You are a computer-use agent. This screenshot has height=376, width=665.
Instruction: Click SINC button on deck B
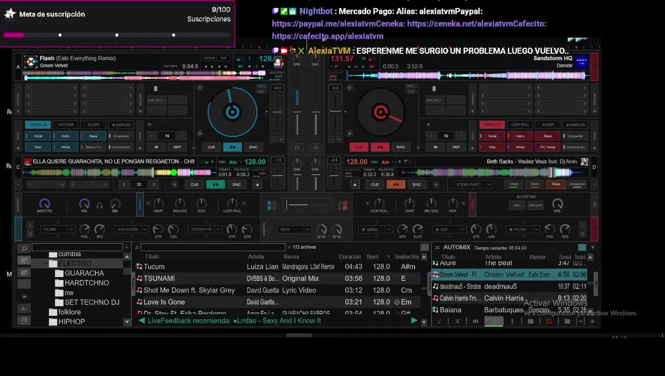(x=401, y=147)
